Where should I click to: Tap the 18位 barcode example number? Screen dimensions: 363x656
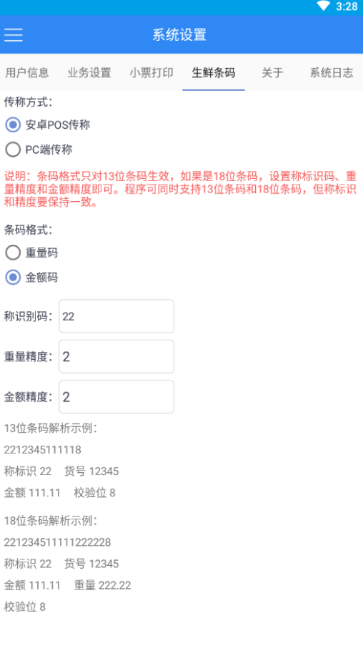click(58, 543)
